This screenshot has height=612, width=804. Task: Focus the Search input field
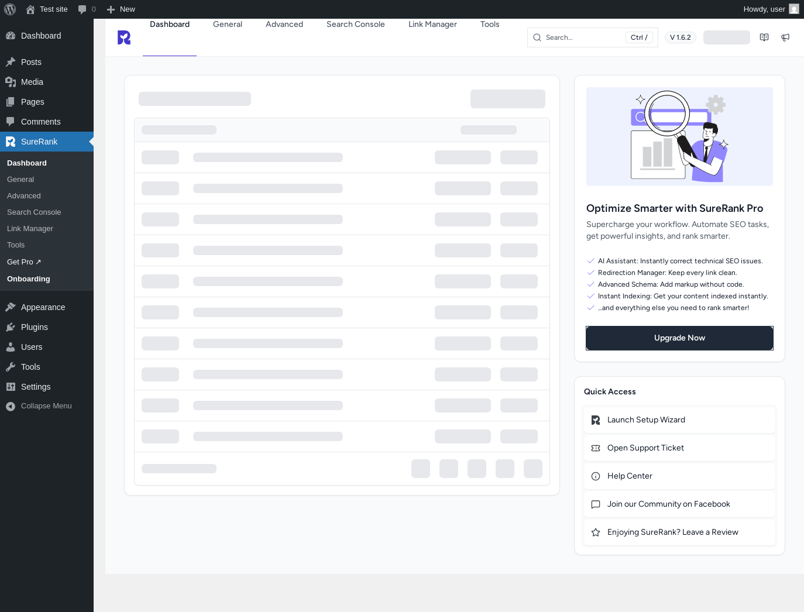[x=592, y=37]
